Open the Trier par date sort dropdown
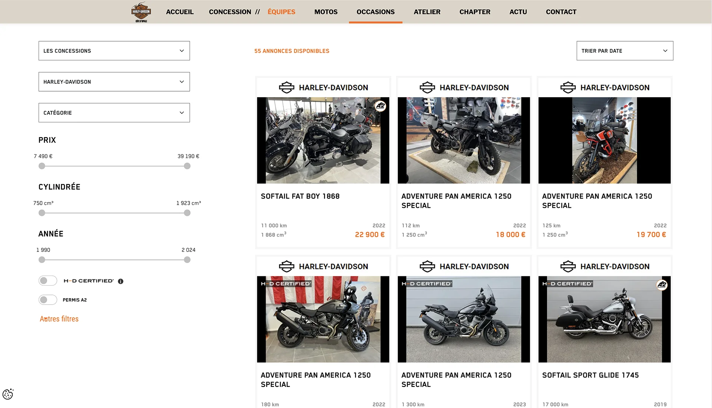This screenshot has height=408, width=712. coord(624,51)
